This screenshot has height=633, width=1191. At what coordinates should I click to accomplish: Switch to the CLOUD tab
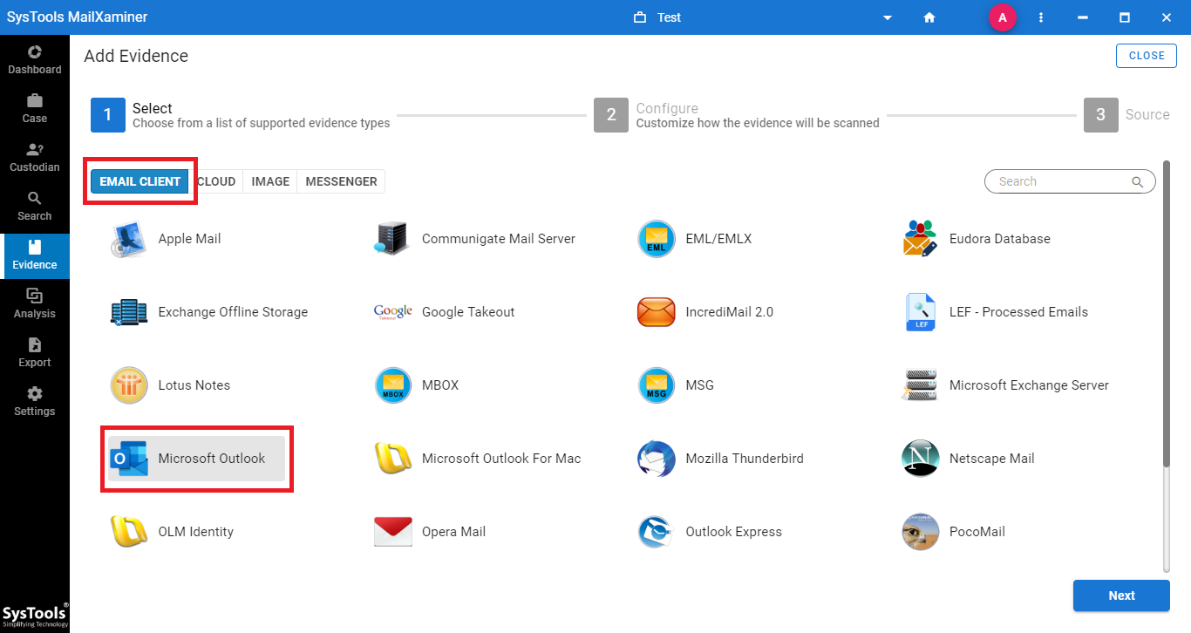(x=216, y=181)
